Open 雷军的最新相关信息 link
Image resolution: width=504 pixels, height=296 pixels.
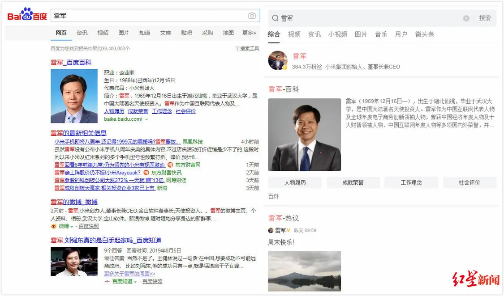tap(78, 133)
